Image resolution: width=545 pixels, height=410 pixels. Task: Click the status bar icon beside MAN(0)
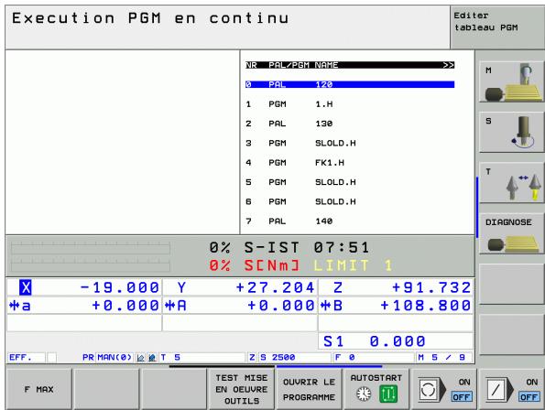point(140,358)
